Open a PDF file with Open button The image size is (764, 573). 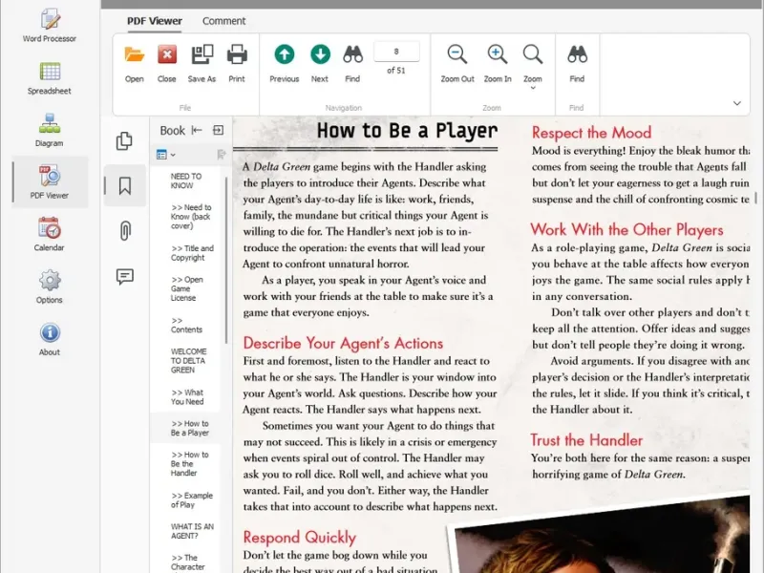(135, 61)
